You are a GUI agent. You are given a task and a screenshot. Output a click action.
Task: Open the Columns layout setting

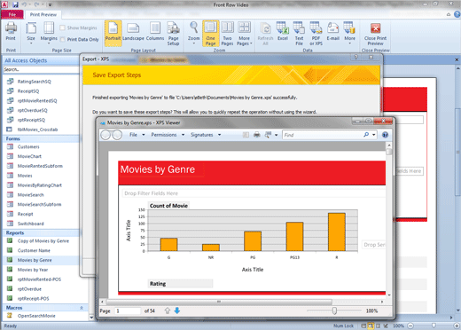coord(155,32)
